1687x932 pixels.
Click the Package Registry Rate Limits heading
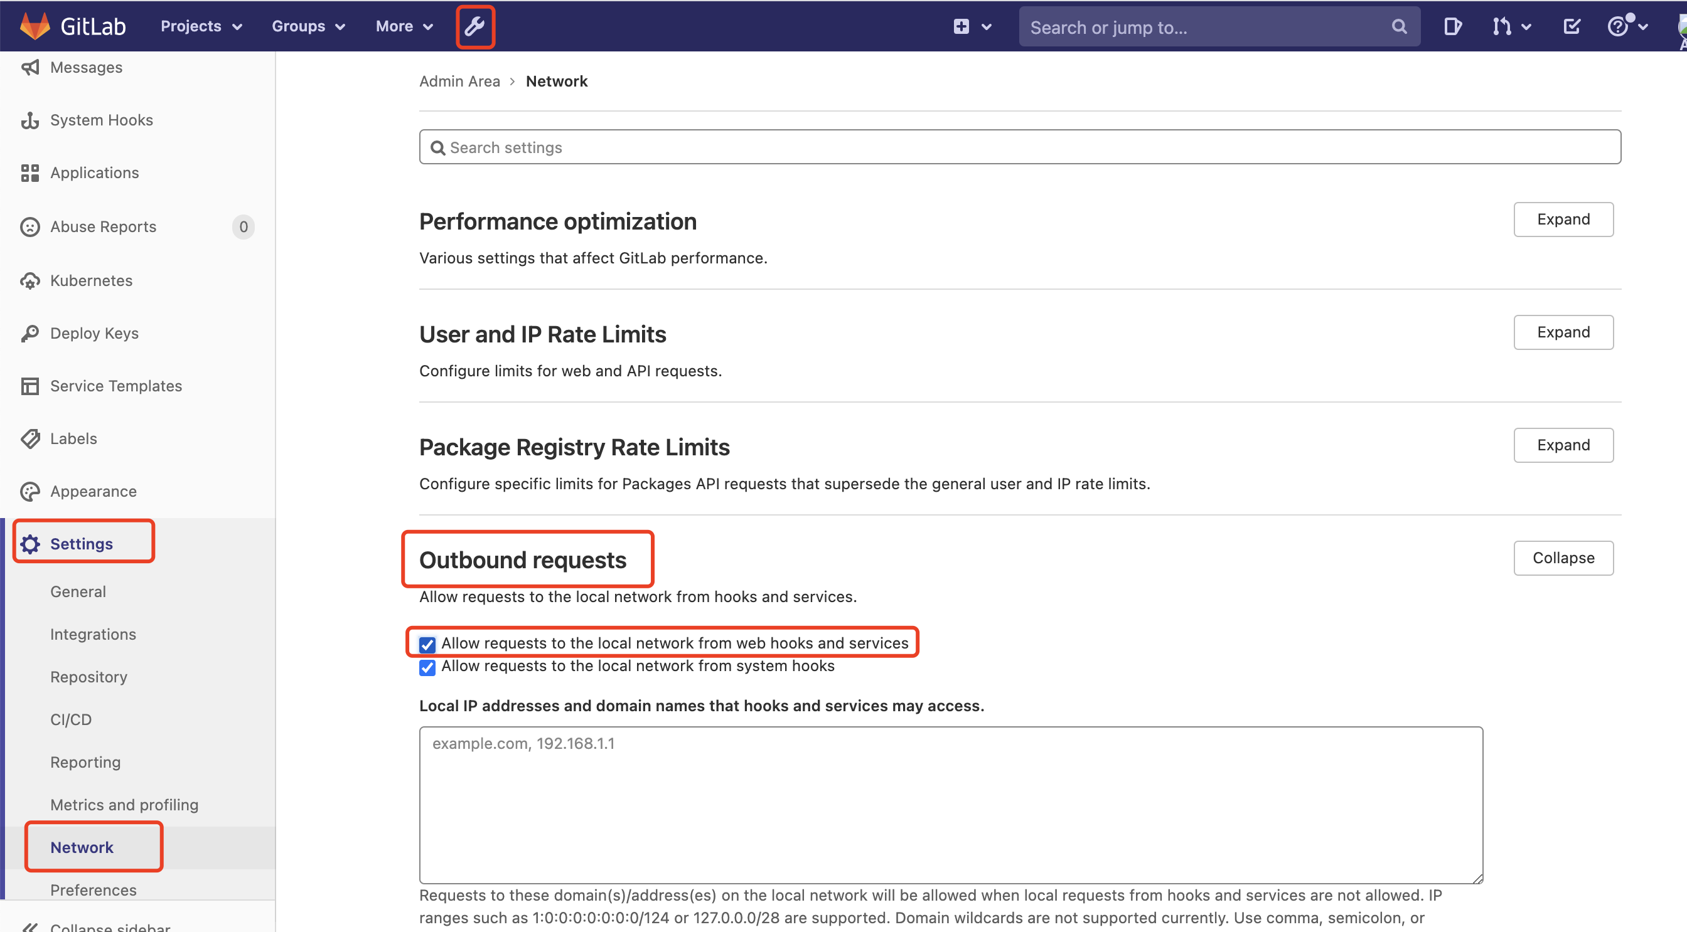point(574,448)
